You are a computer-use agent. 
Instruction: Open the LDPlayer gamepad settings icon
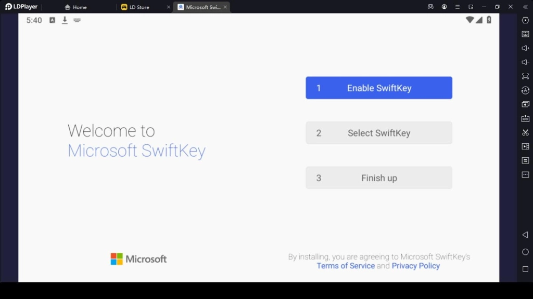430,7
